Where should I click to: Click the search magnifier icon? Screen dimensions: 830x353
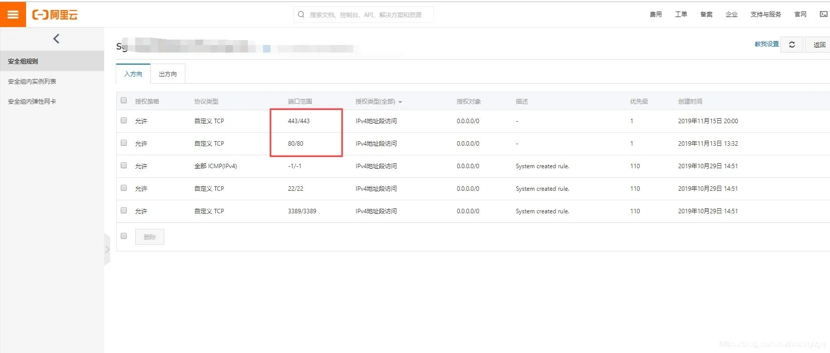[x=301, y=15]
